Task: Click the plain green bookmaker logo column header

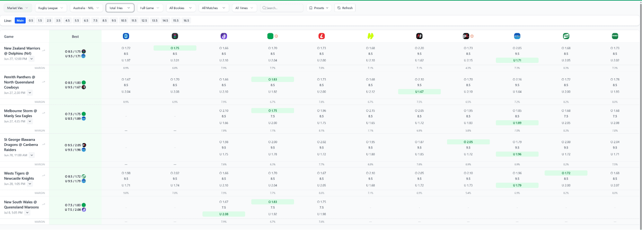Action: (270, 36)
